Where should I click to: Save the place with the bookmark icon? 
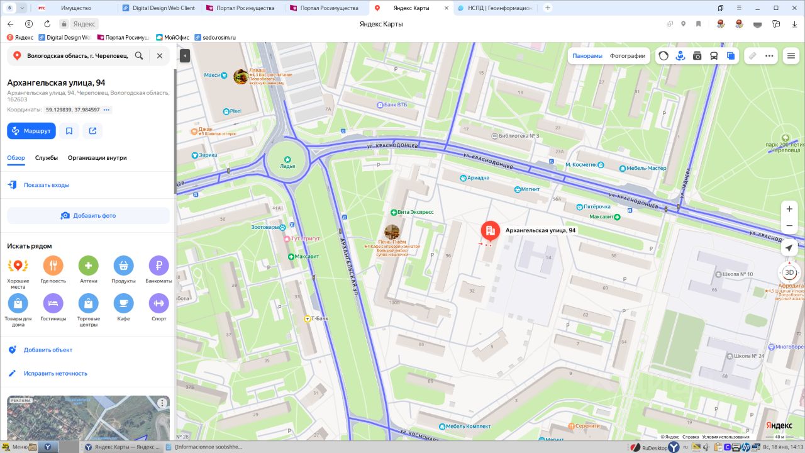(x=69, y=131)
